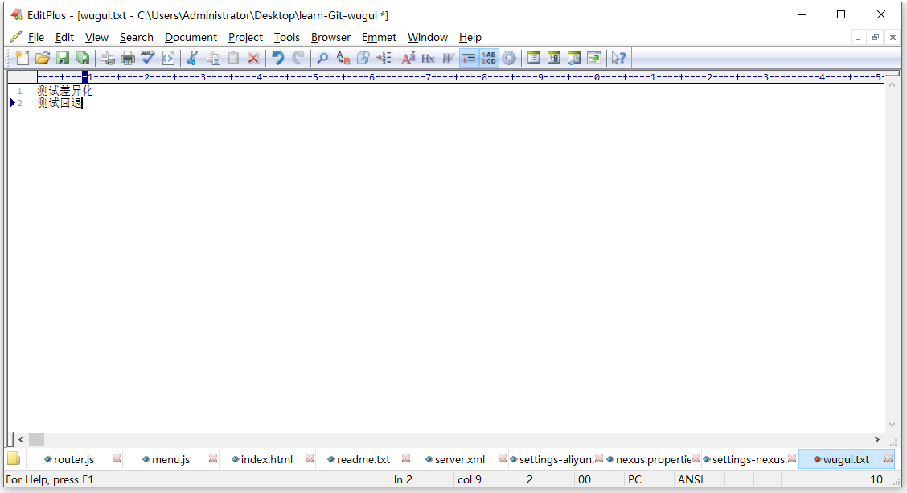This screenshot has height=493, width=907.
Task: Click the yellow folder icon beside document tabs
Action: coord(14,459)
